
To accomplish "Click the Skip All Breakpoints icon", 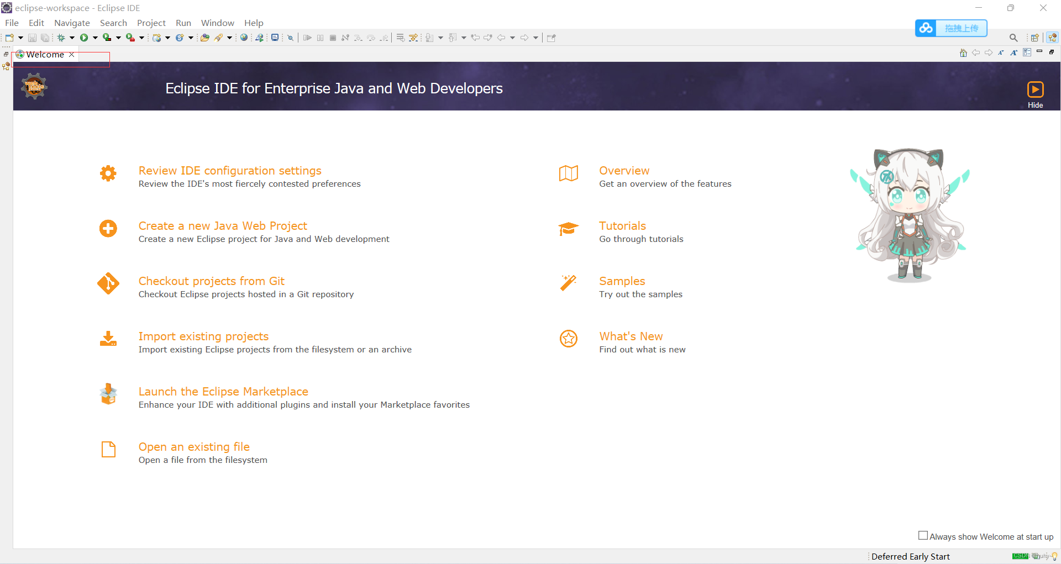I will (290, 38).
